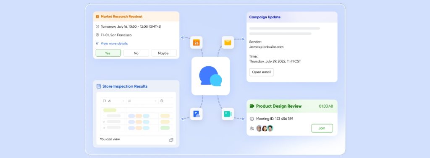Respond Maybe to the Market Research Readout

164,53
